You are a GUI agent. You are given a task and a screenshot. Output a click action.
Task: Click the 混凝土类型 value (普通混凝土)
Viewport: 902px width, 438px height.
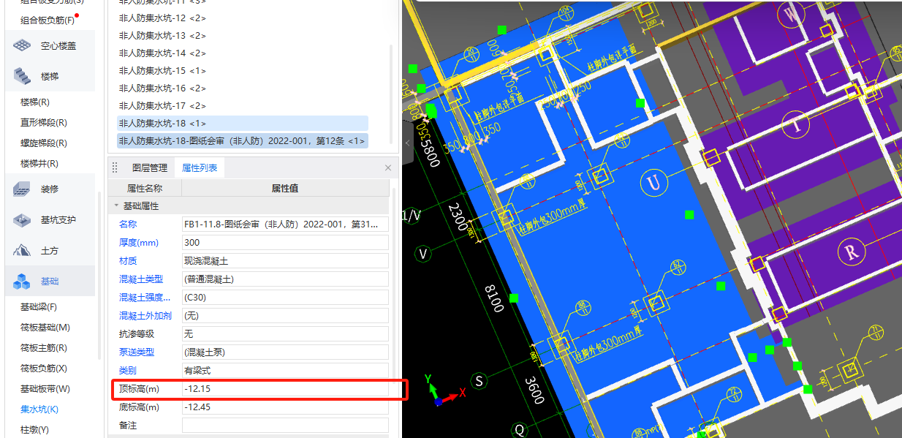pos(285,279)
